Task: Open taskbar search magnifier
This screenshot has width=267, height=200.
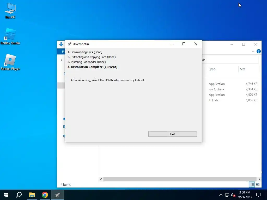Action: [x=19, y=195]
